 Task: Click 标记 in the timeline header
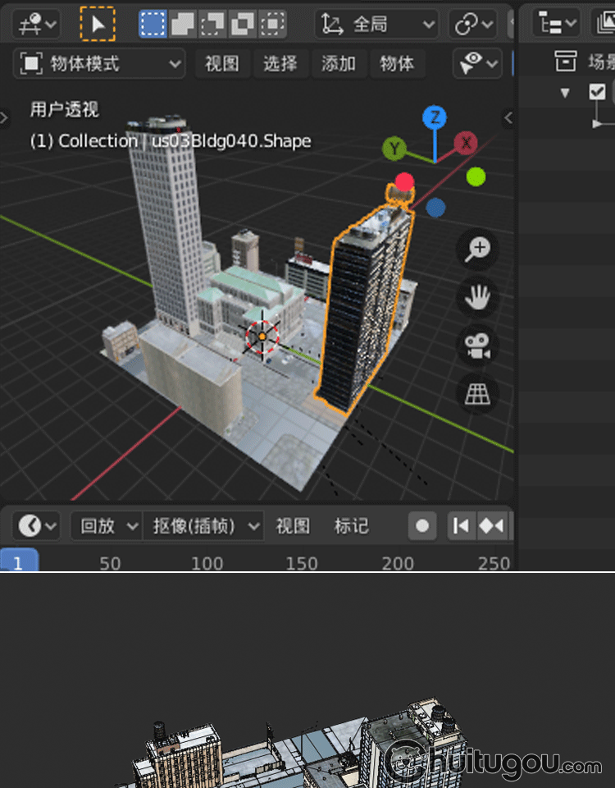click(x=351, y=526)
